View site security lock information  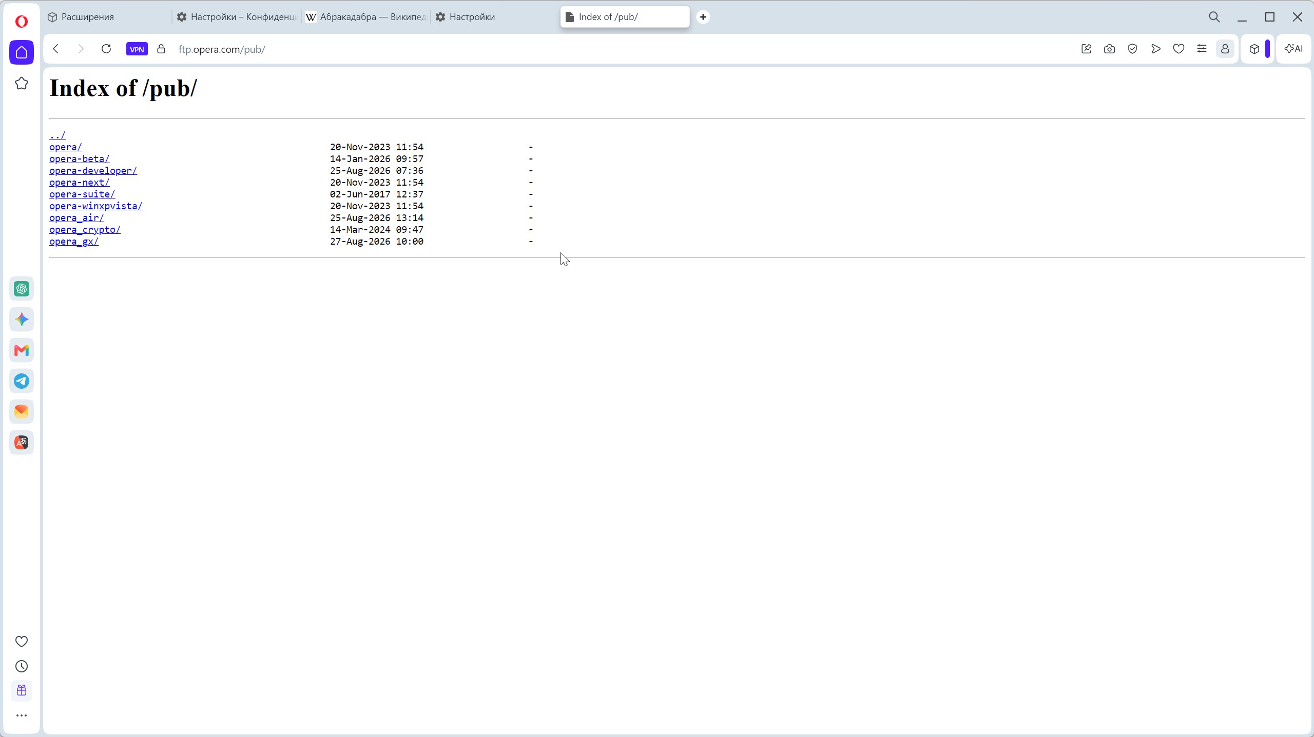161,49
